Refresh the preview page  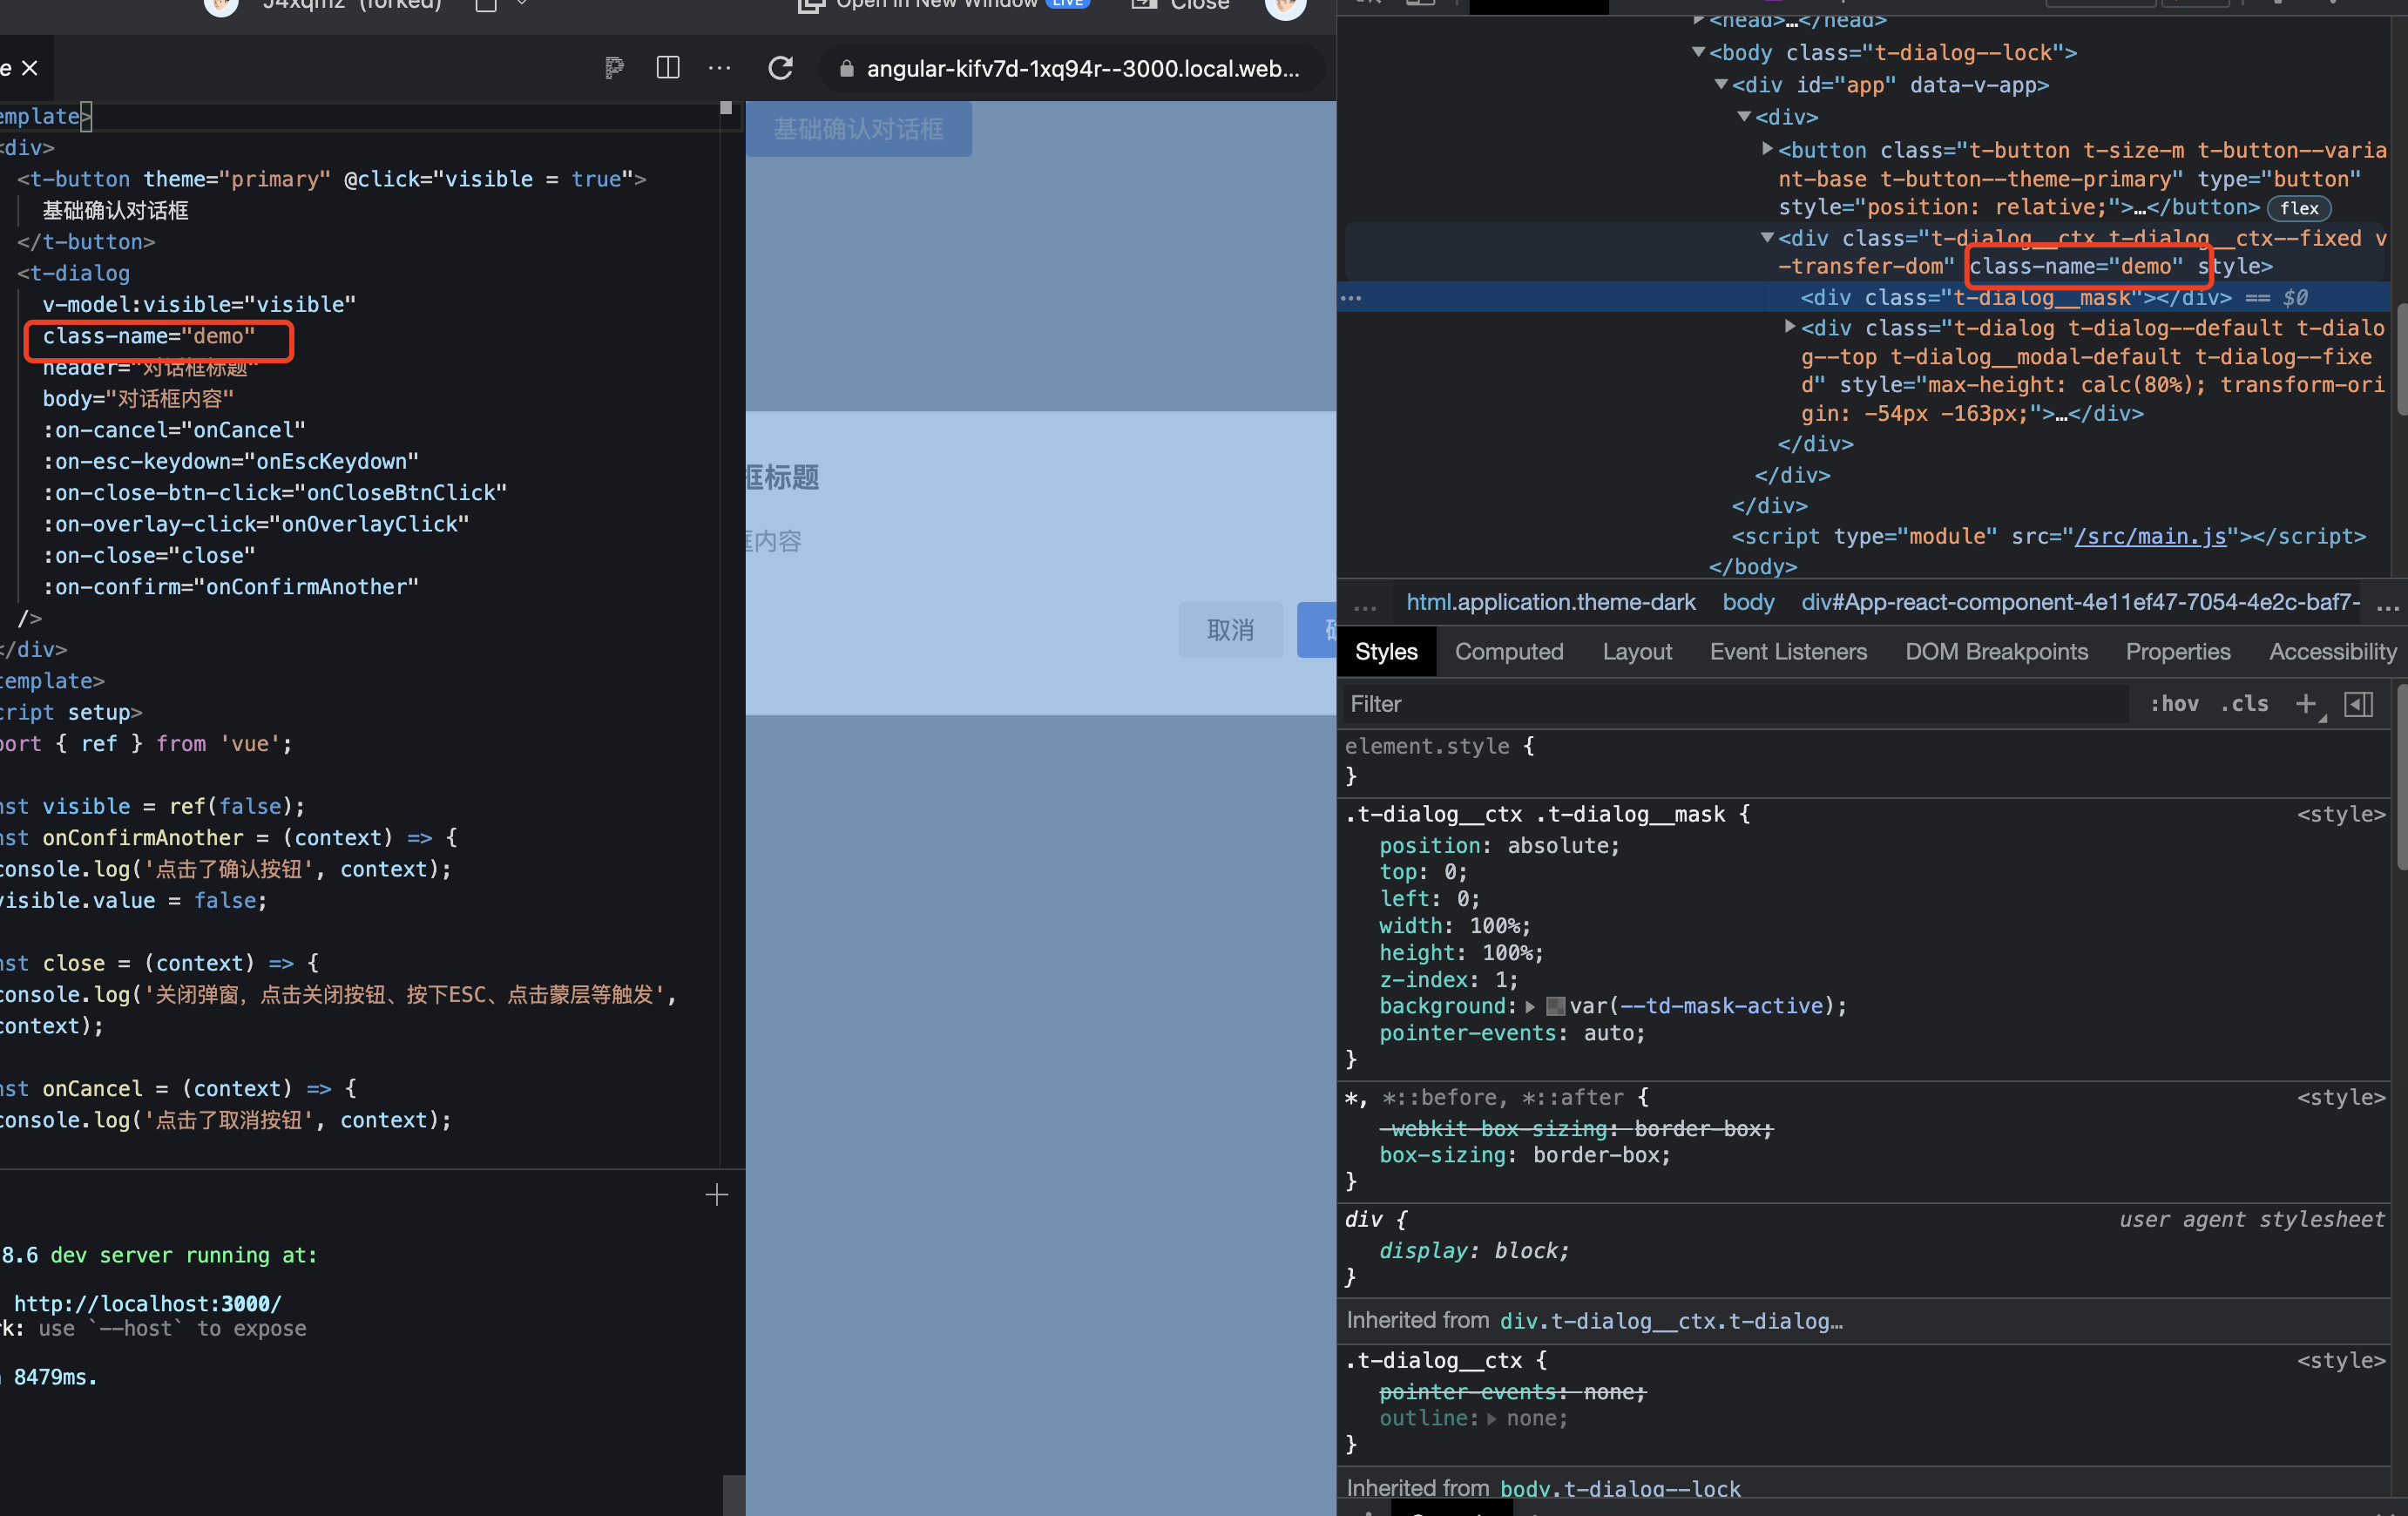point(781,68)
